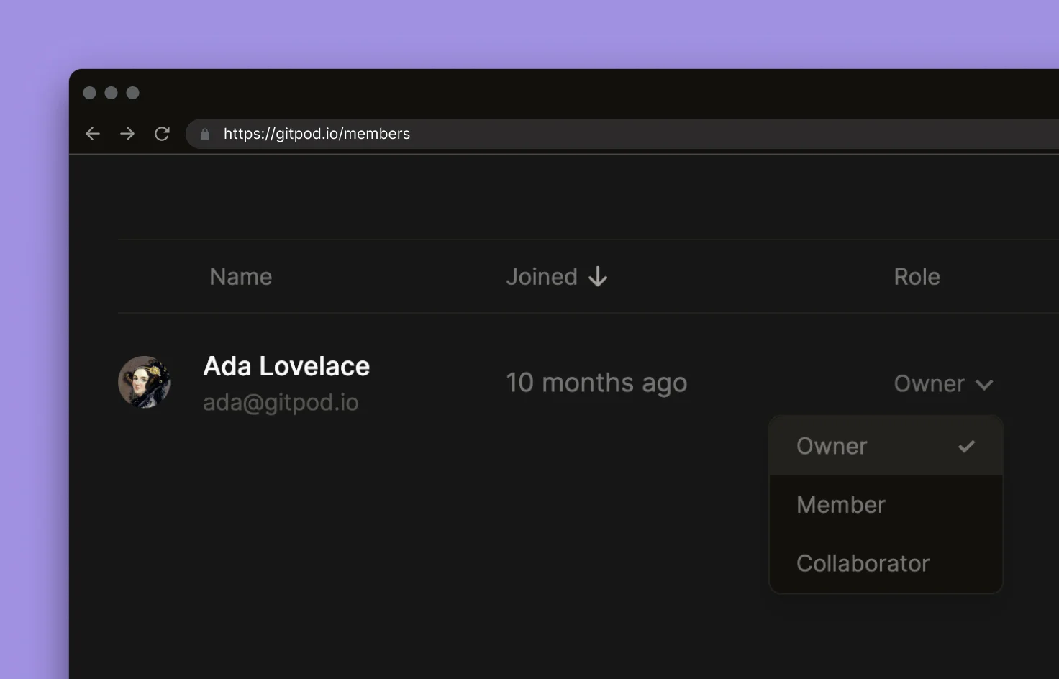
Task: Click the first gray window control dot
Action: (90, 93)
